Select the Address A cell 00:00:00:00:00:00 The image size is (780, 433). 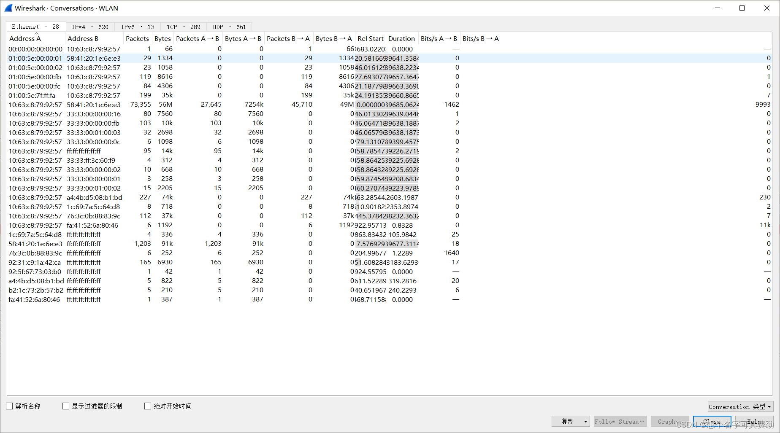tap(35, 49)
